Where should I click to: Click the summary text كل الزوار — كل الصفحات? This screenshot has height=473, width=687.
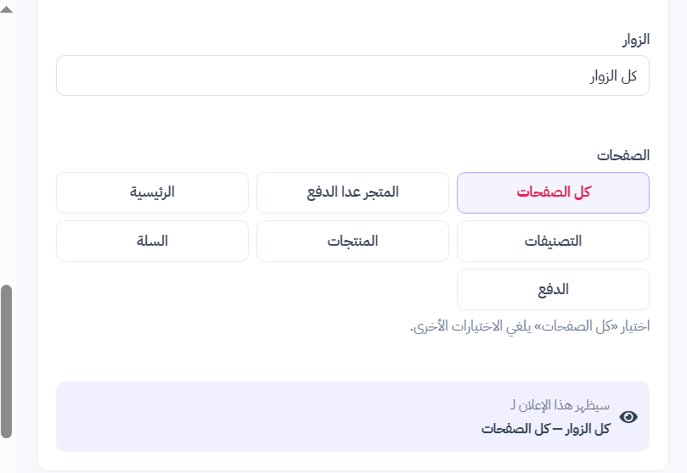point(545,429)
